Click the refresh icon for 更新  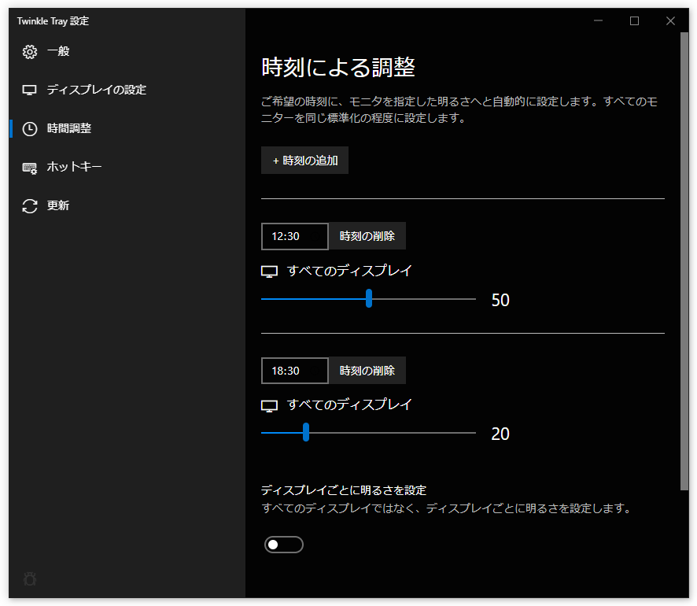click(x=30, y=206)
